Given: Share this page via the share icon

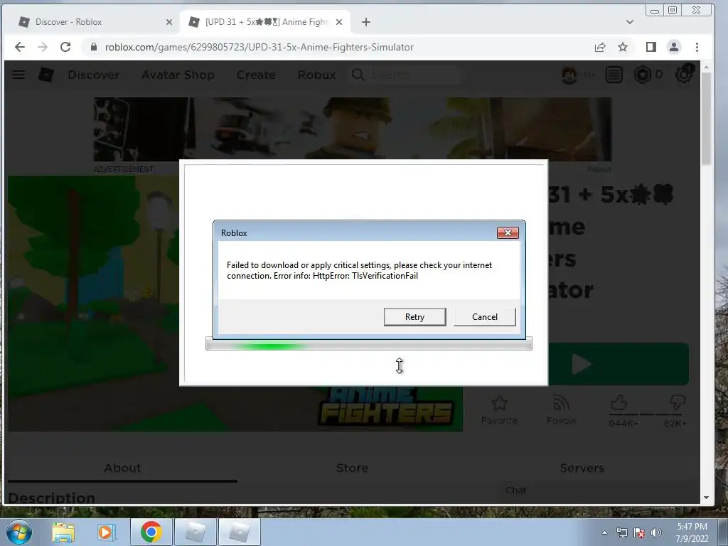Looking at the screenshot, I should click(x=600, y=47).
